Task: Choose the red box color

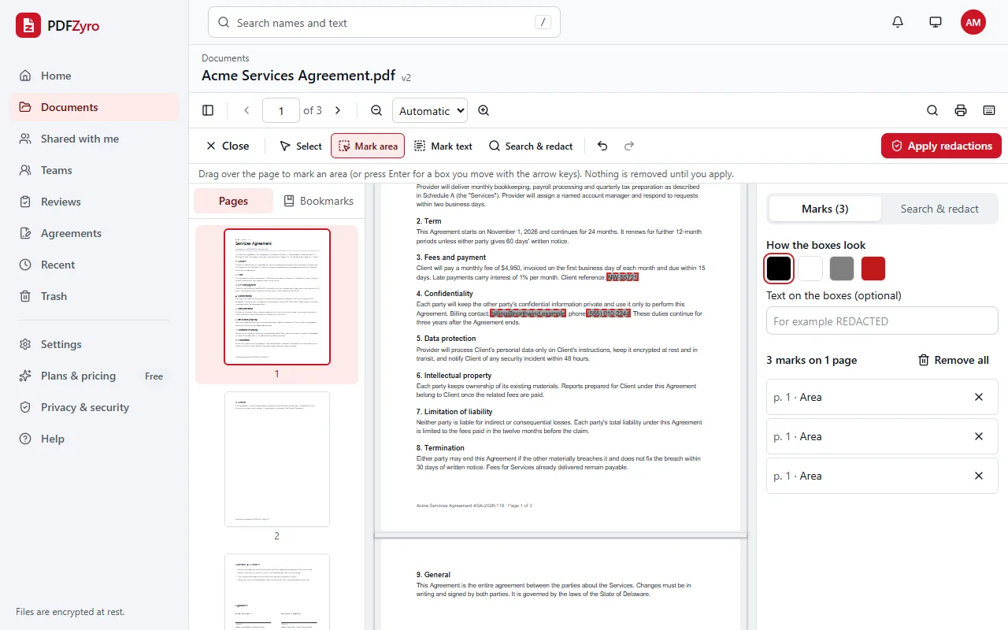Action: point(873,269)
